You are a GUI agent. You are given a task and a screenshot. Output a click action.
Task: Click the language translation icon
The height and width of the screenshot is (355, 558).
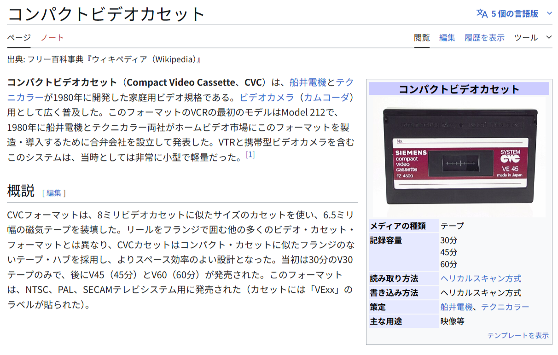[482, 13]
